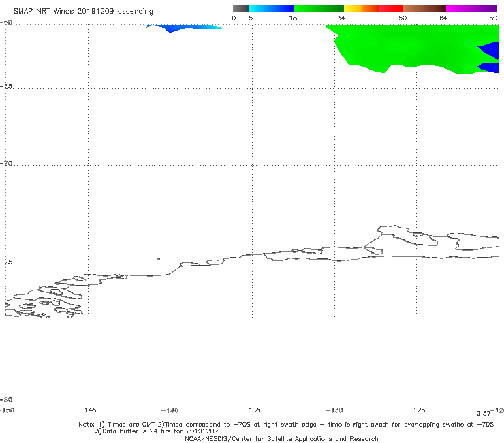The width and height of the screenshot is (504, 443).
Task: Click the color bar label 50
Action: 403,18
